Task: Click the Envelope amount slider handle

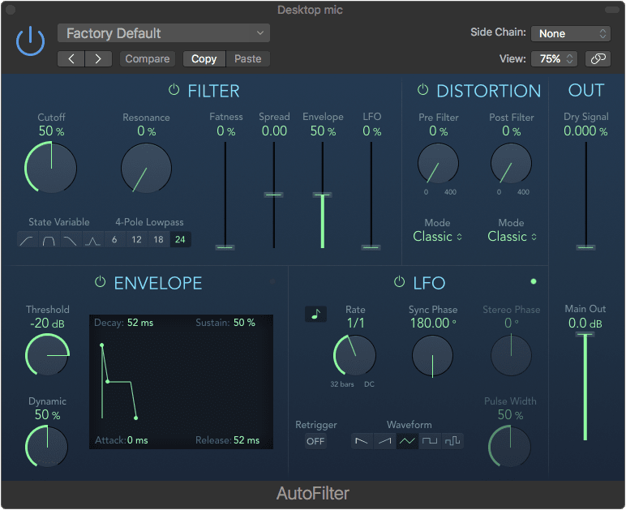Action: pos(323,195)
